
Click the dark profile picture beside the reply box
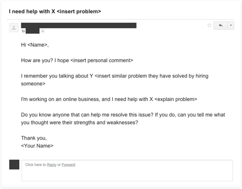point(14,164)
